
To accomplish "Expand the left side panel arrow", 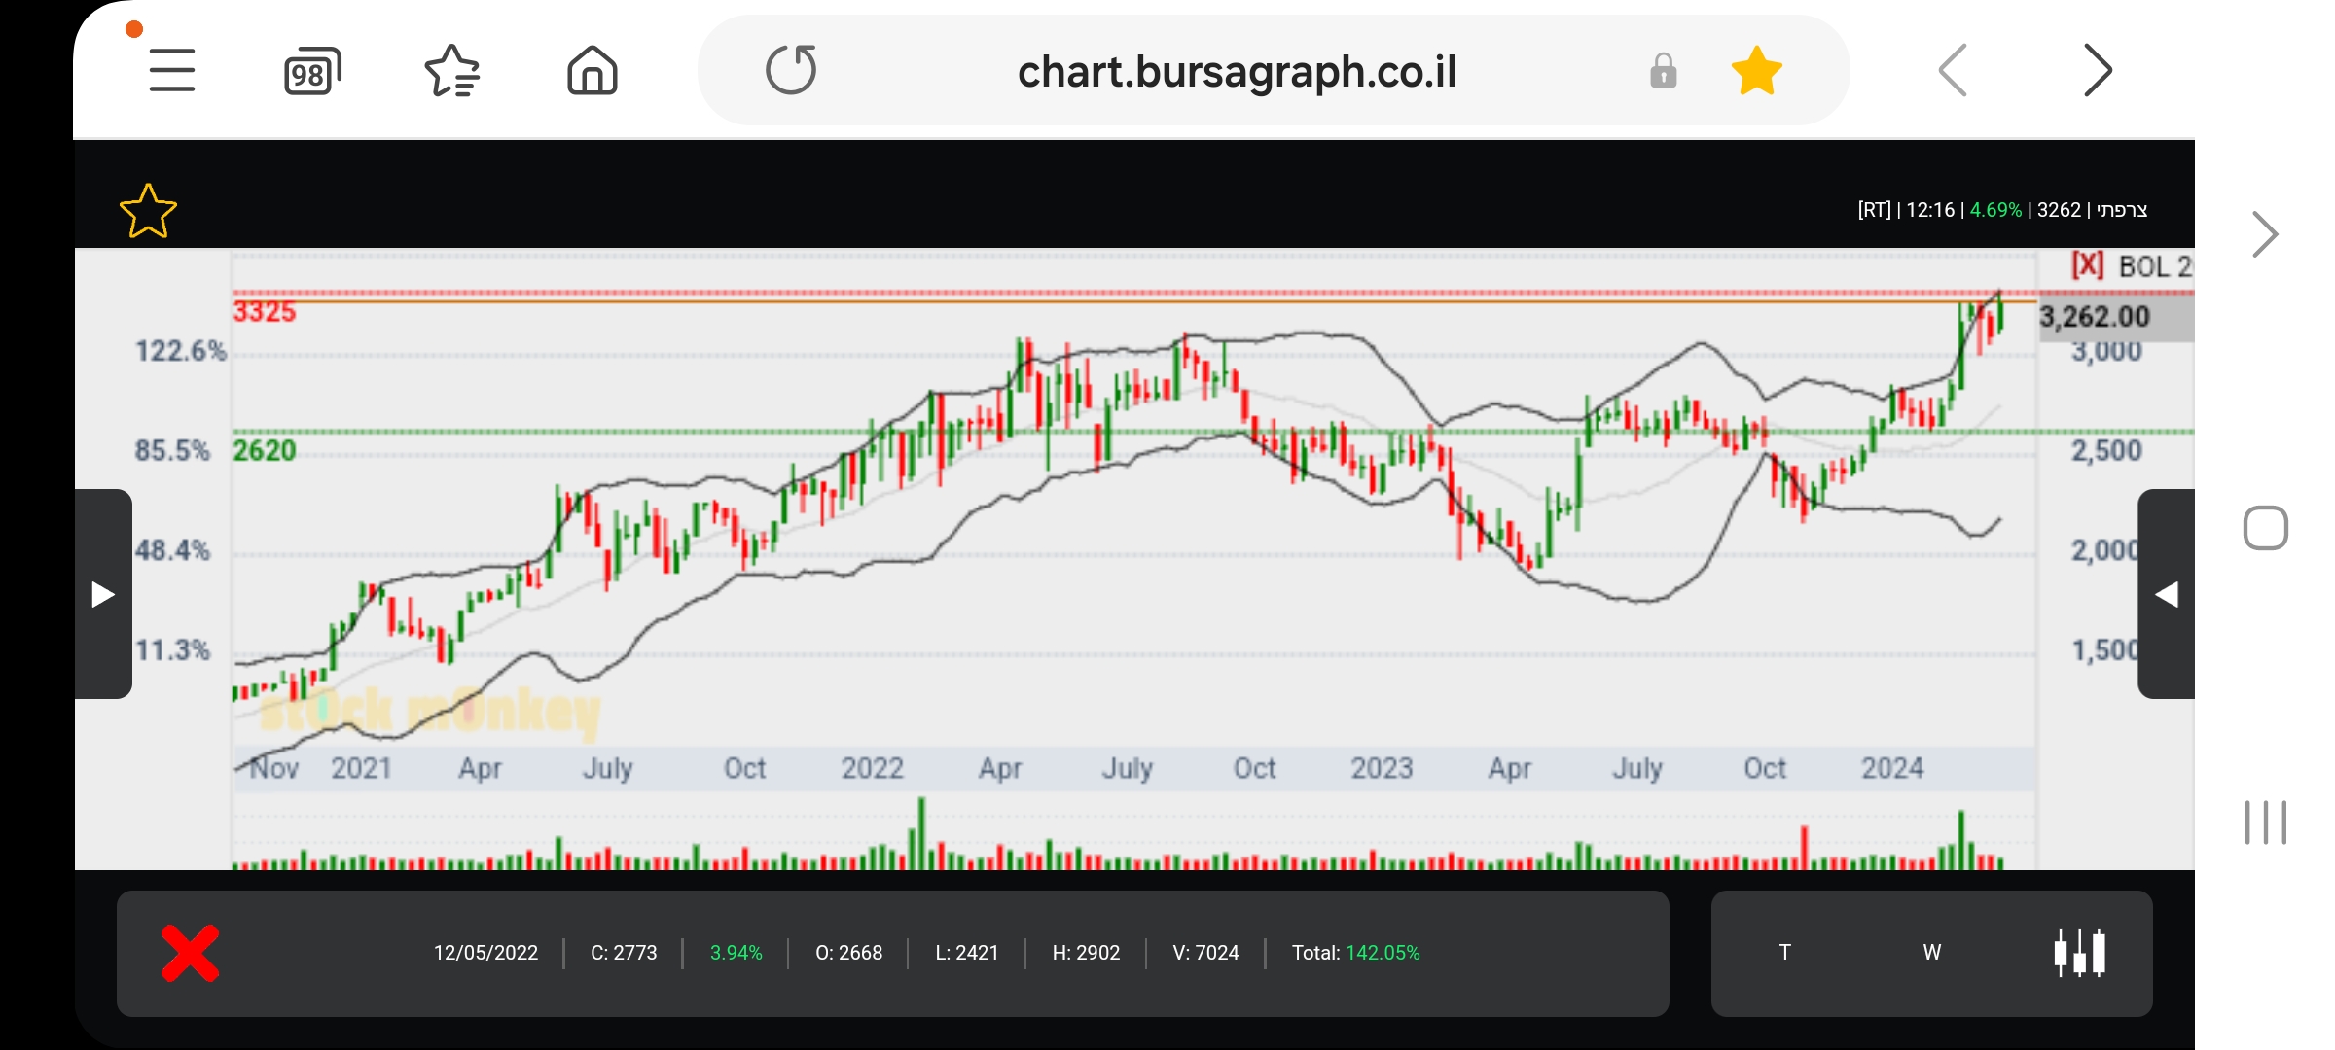I will coord(103,594).
